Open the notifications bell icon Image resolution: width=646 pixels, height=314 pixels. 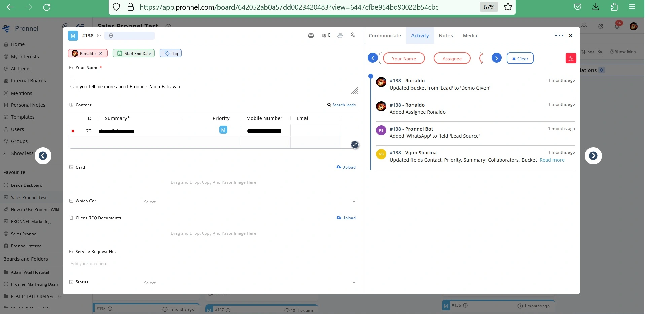point(617,26)
